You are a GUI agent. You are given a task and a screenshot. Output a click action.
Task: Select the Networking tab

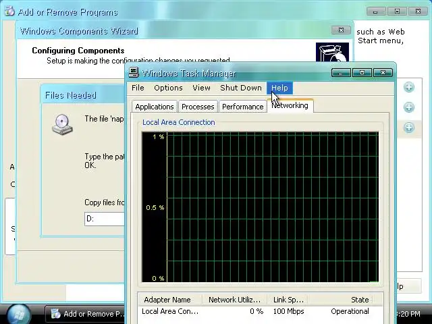(290, 105)
